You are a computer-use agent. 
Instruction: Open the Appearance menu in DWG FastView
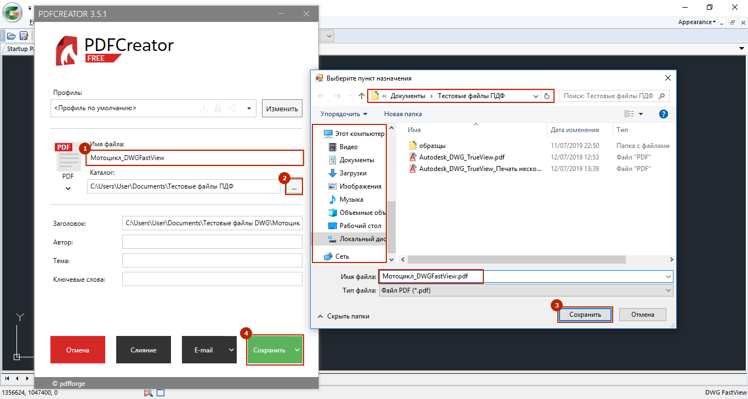click(x=697, y=22)
